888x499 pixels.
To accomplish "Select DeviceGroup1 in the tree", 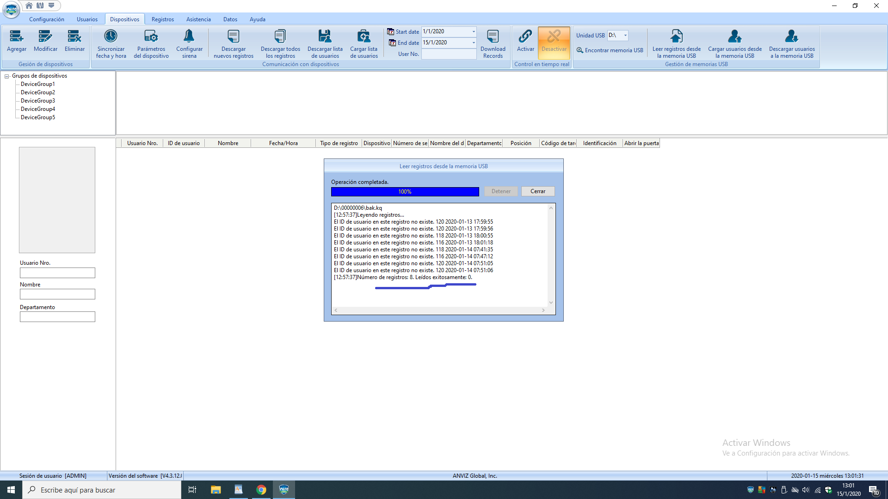I will 38,84.
